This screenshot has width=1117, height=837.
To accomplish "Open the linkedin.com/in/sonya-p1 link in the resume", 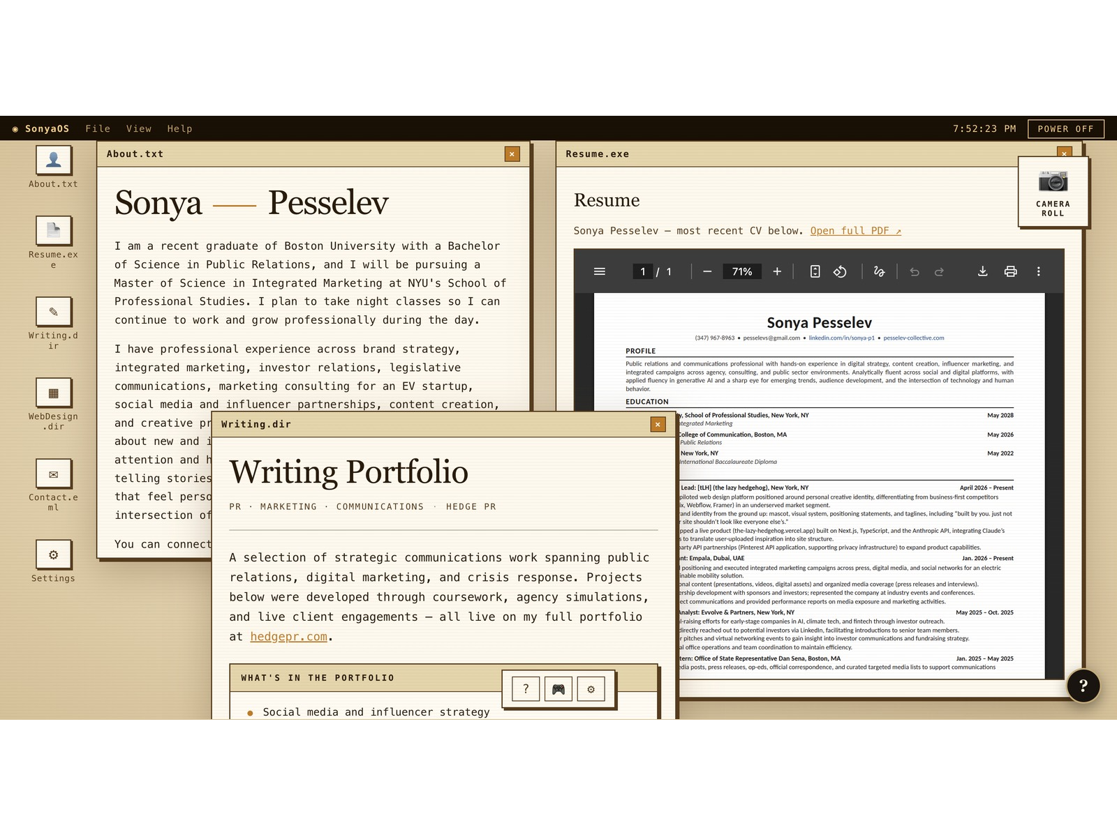I will (841, 338).
